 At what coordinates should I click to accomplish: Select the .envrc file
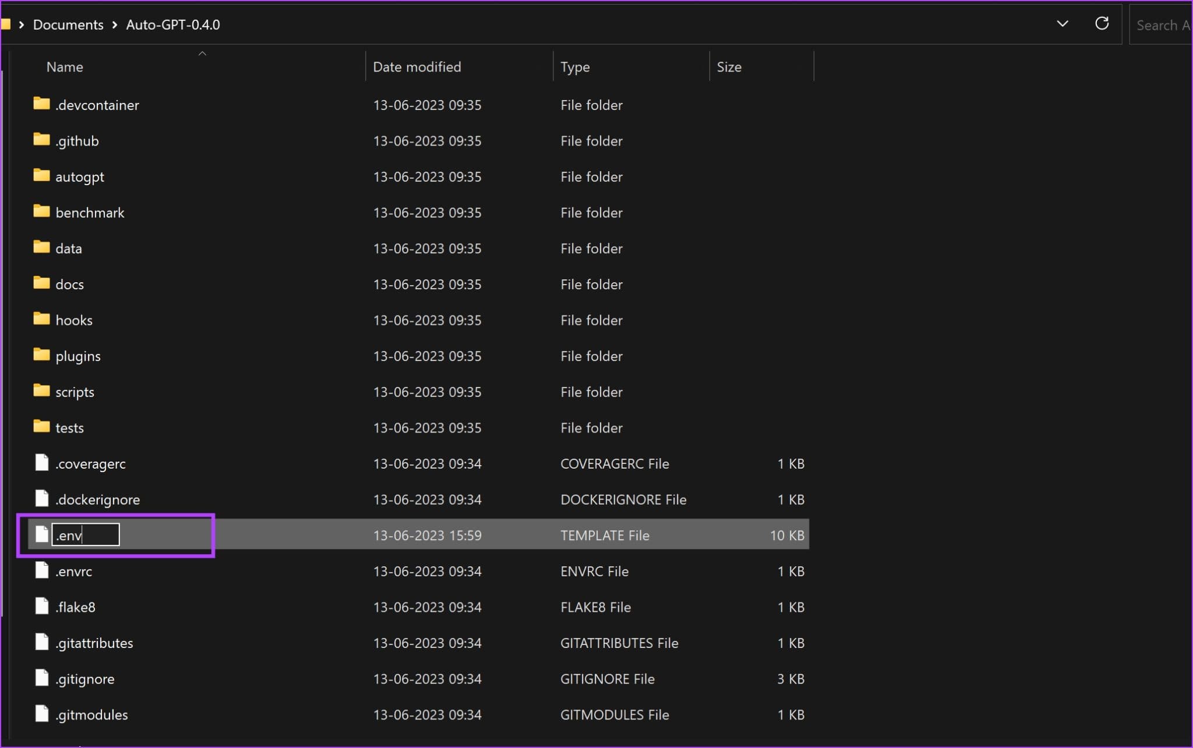(74, 570)
